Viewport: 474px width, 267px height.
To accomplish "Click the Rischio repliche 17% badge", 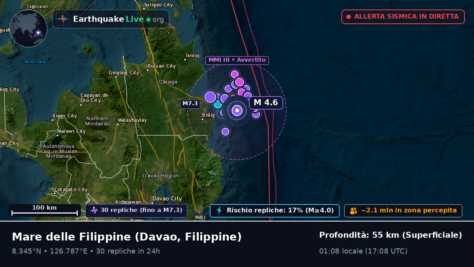I will (275, 210).
